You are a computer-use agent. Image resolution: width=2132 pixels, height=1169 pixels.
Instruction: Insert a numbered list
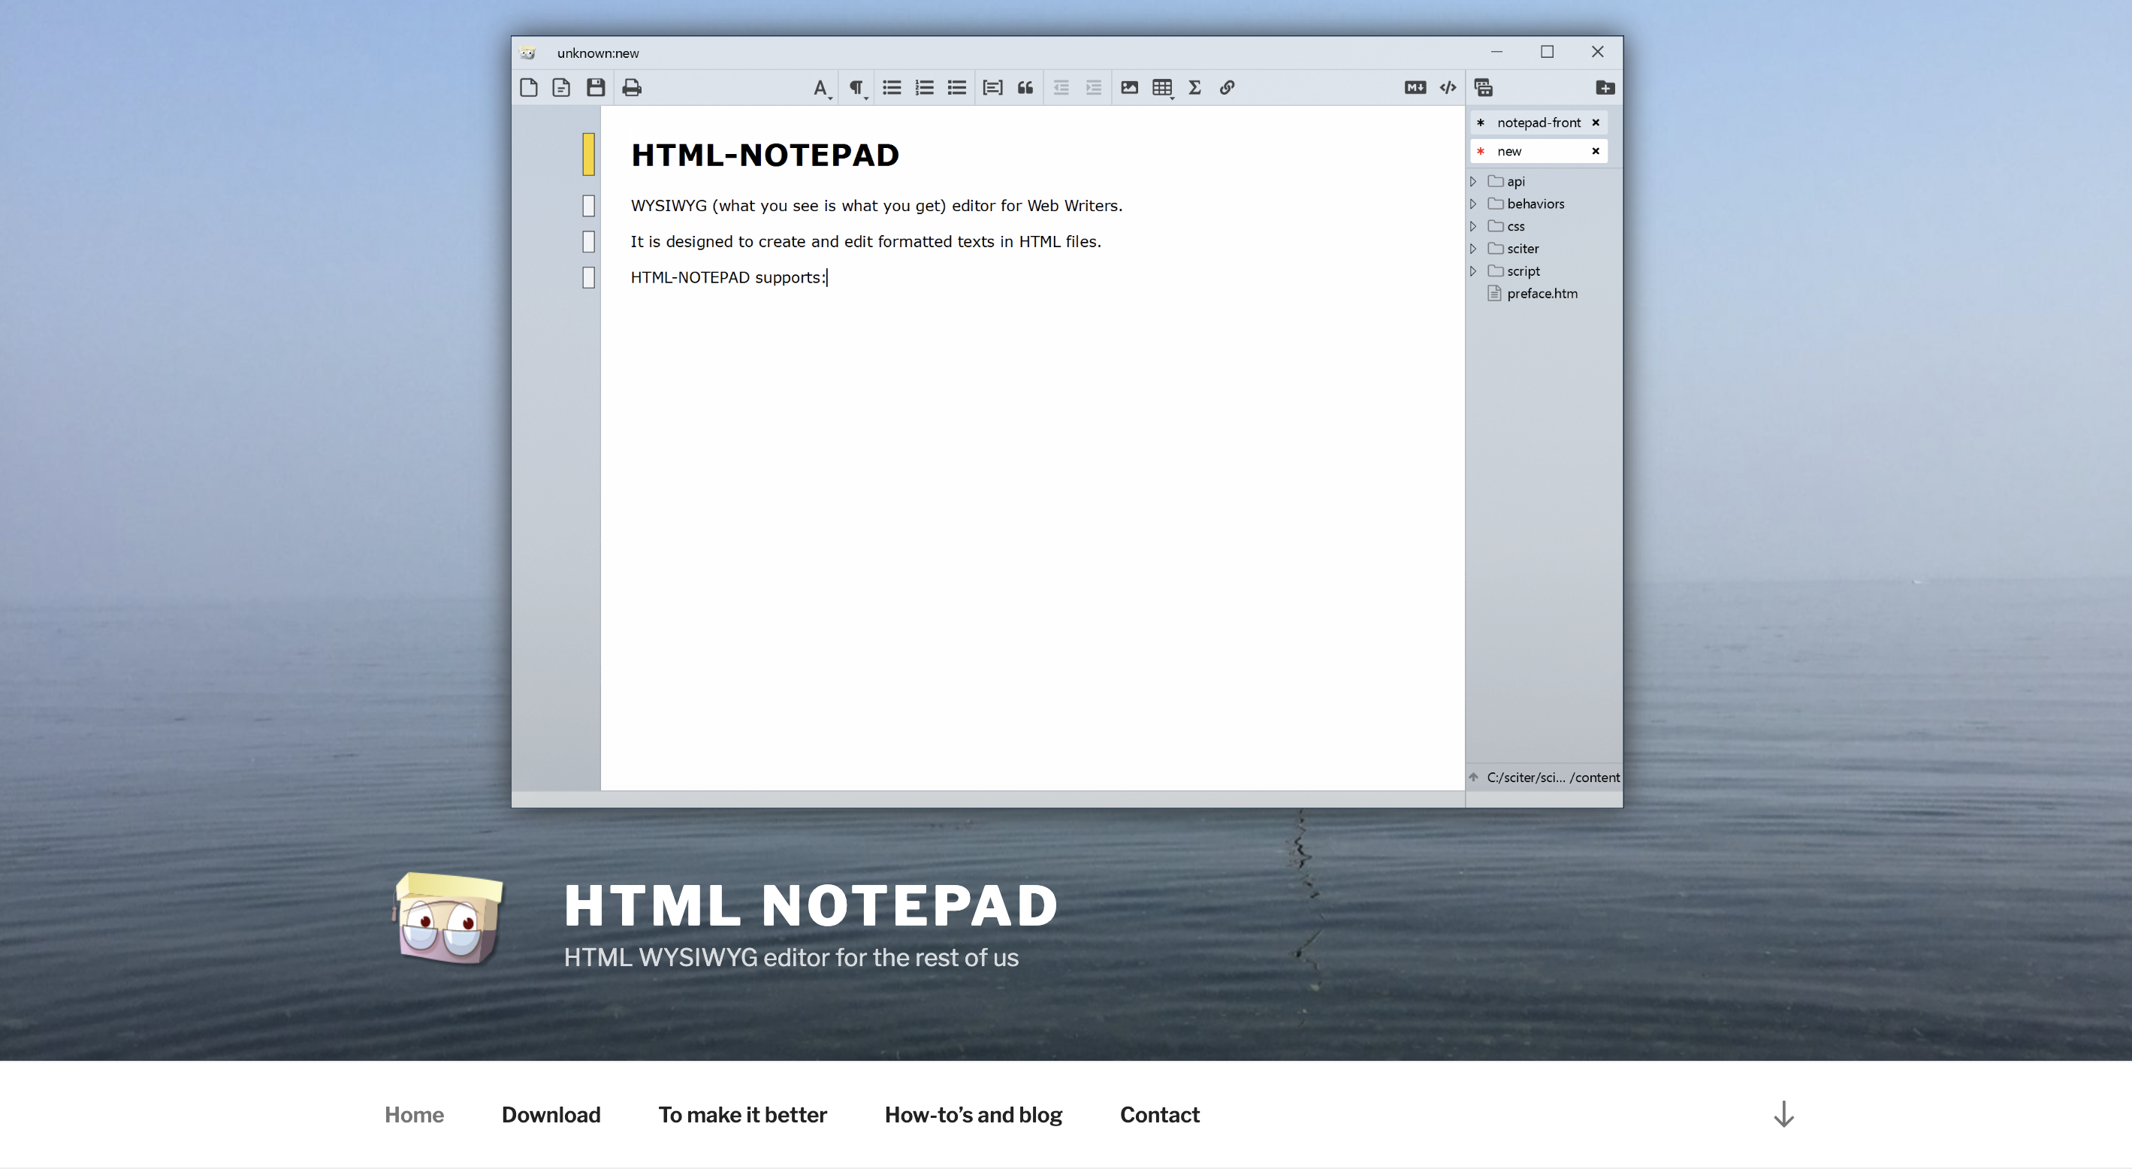point(925,88)
